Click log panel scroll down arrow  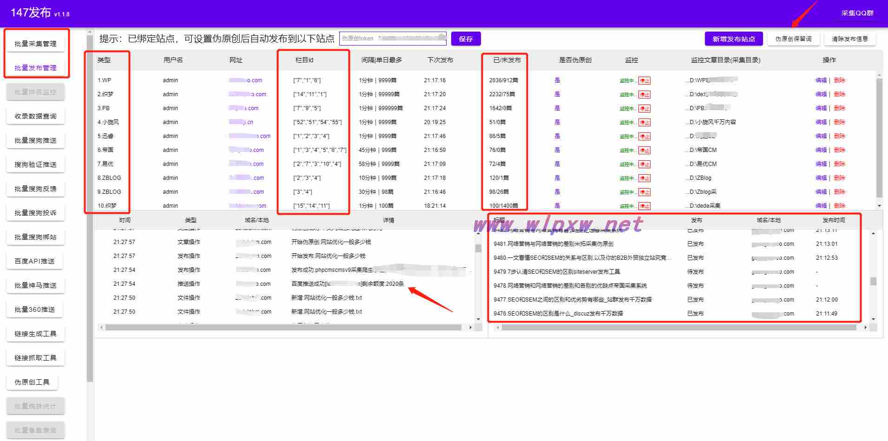pos(478,319)
